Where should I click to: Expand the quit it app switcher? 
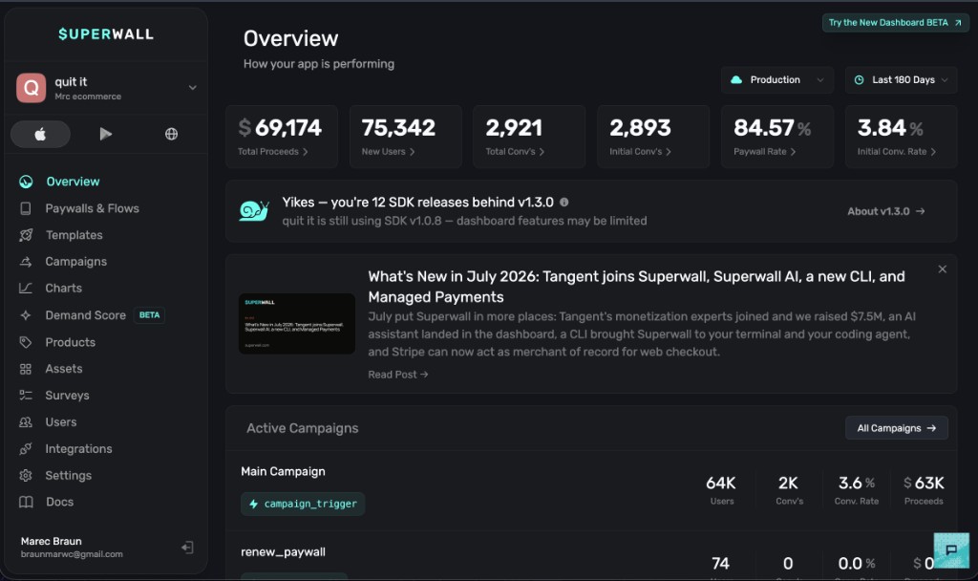pyautogui.click(x=193, y=88)
